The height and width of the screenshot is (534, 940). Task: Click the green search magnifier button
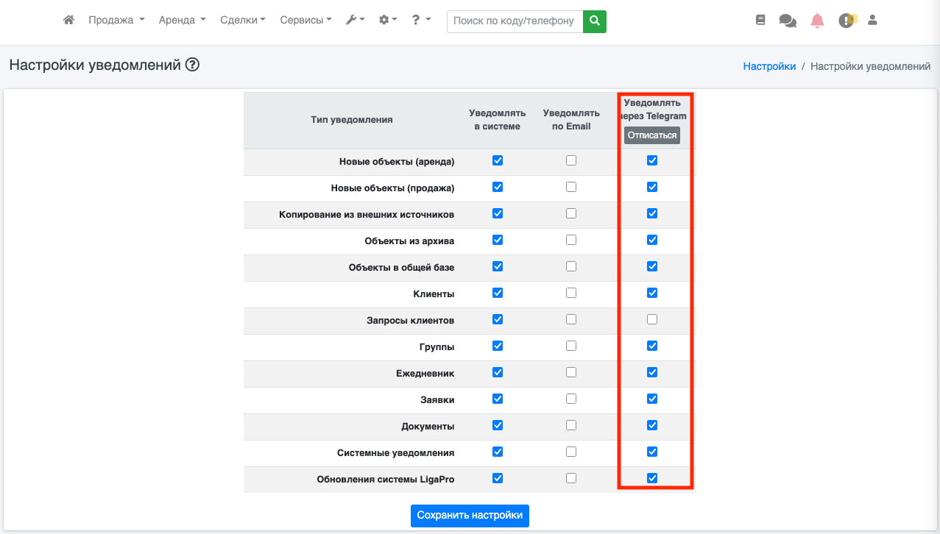pos(594,21)
